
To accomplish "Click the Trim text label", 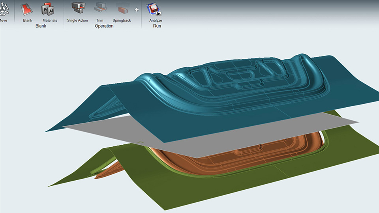I will click(100, 21).
